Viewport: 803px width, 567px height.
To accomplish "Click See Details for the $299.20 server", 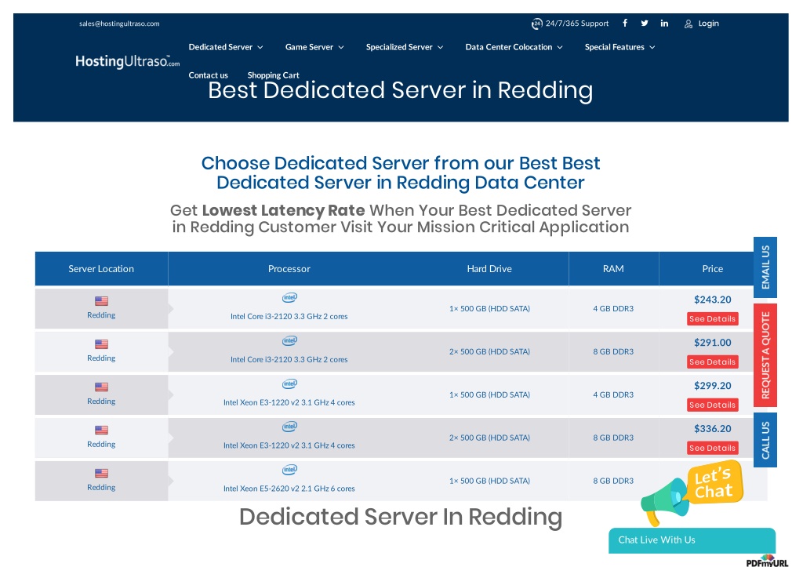I will tap(712, 405).
